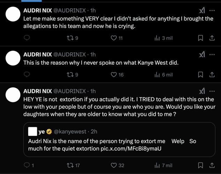The image size is (221, 174).
Task: Open more options on first tweet
Action: tap(212, 10)
